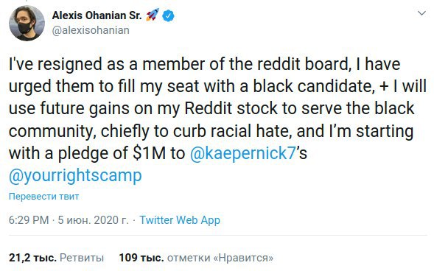This screenshot has width=434, height=271.
Task: Click the blue verified badge
Action: pyautogui.click(x=168, y=15)
